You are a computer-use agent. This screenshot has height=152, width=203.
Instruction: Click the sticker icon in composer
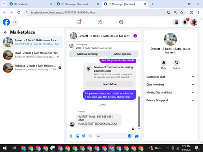click(84, 136)
